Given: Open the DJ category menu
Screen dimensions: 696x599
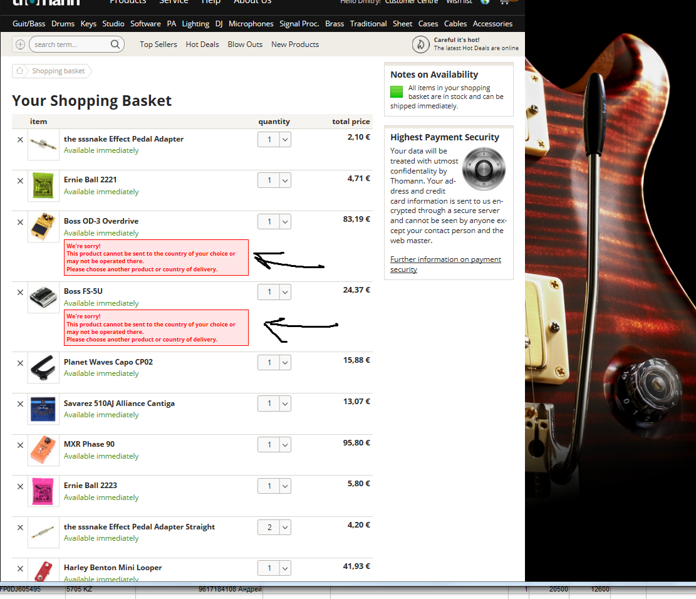Looking at the screenshot, I should click(219, 24).
